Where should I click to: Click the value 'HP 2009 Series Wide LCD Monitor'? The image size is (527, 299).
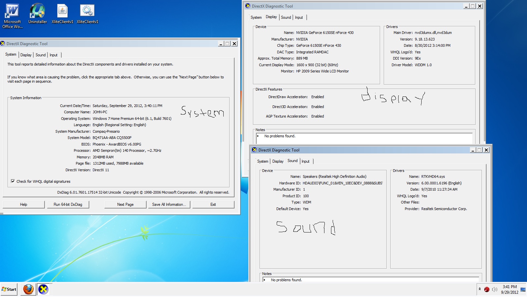[322, 71]
